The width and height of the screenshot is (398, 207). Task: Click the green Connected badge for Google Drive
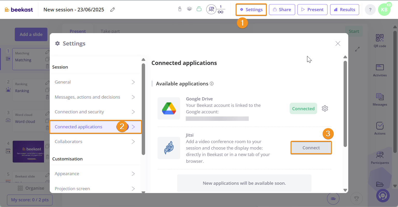click(303, 109)
